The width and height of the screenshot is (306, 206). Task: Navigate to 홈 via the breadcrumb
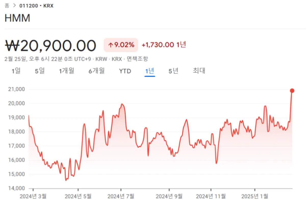pos(7,5)
